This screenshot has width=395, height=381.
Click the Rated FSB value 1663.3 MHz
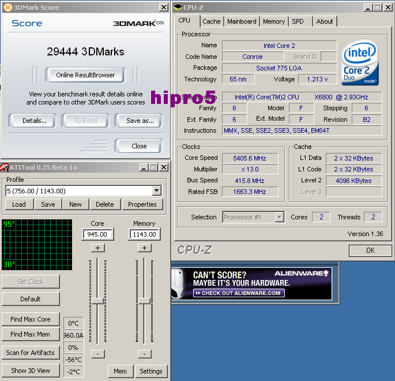(250, 192)
